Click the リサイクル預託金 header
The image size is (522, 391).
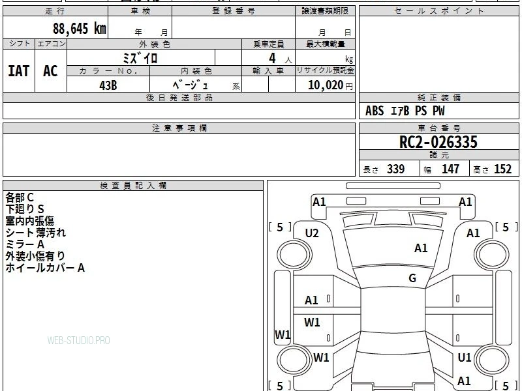point(325,70)
